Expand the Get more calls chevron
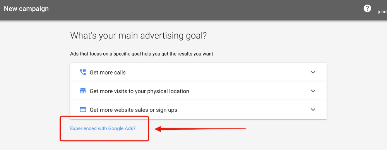Image resolution: width=387 pixels, height=150 pixels. [313, 72]
